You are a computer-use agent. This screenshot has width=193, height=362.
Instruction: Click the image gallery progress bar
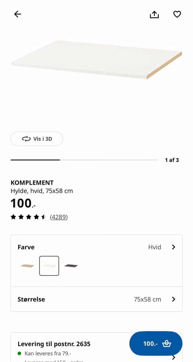[84, 160]
